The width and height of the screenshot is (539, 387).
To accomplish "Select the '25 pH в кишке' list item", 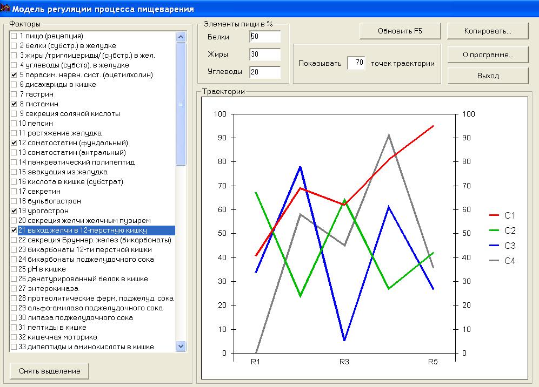I will coord(42,269).
